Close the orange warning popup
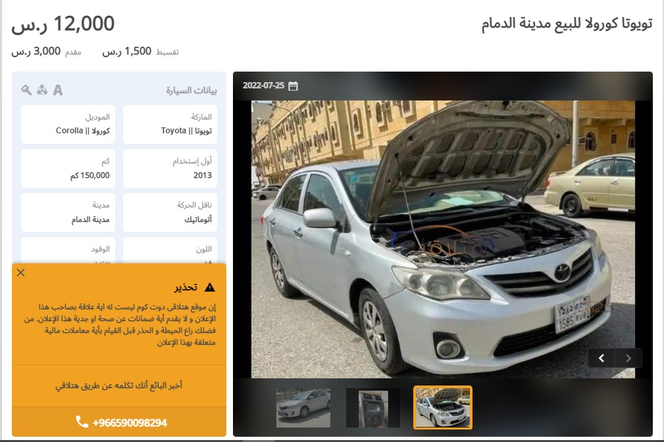 pos(21,273)
